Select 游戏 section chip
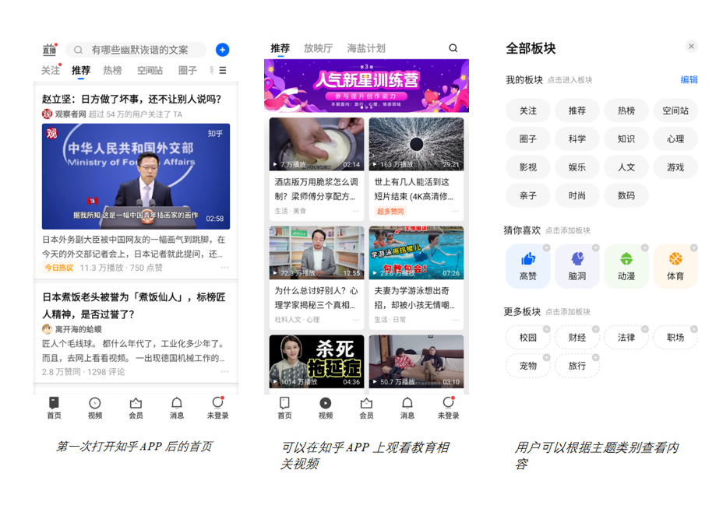Viewport: 723px width, 505px height. (675, 167)
